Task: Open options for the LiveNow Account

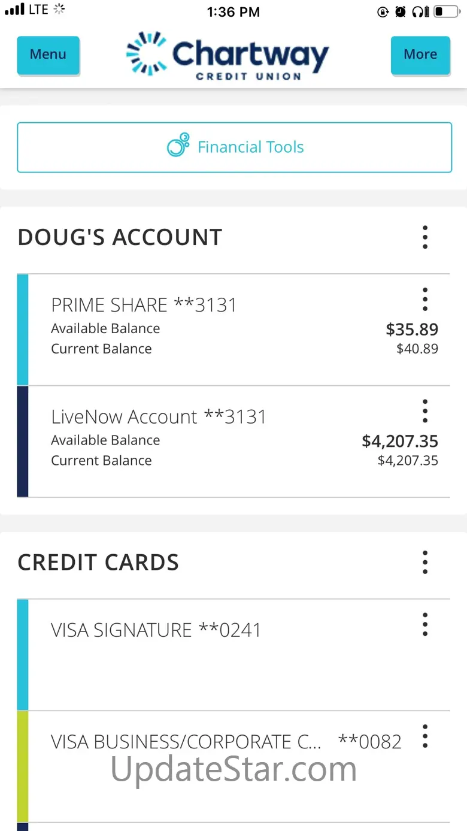Action: coord(425,412)
